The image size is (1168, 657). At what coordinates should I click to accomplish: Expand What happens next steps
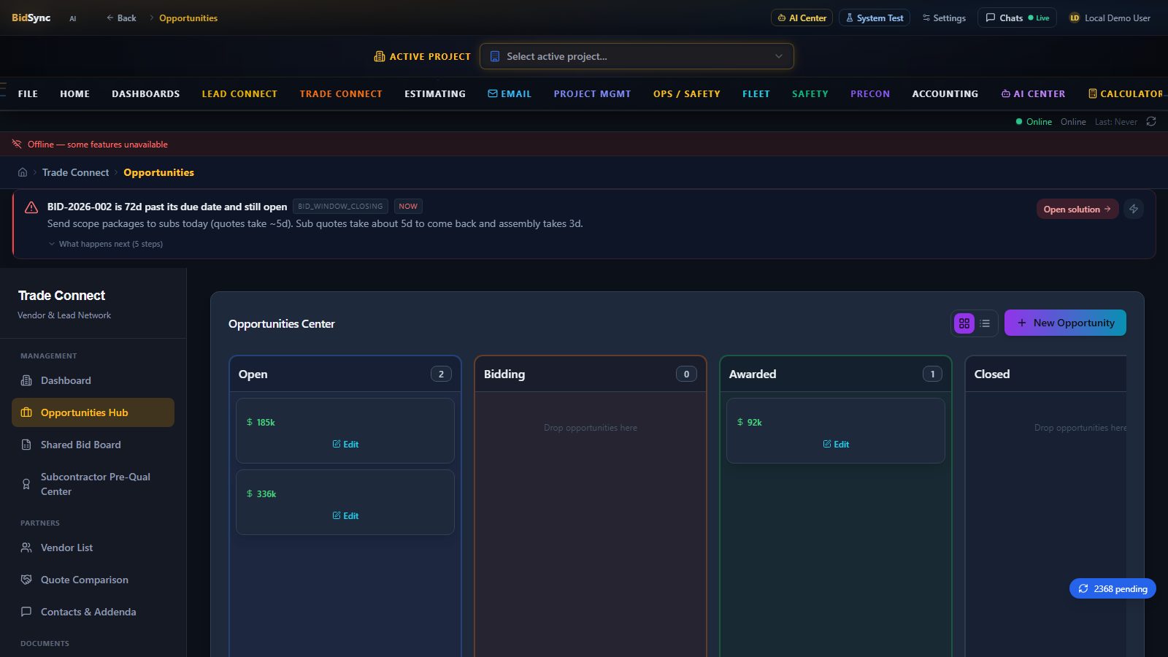(x=106, y=244)
